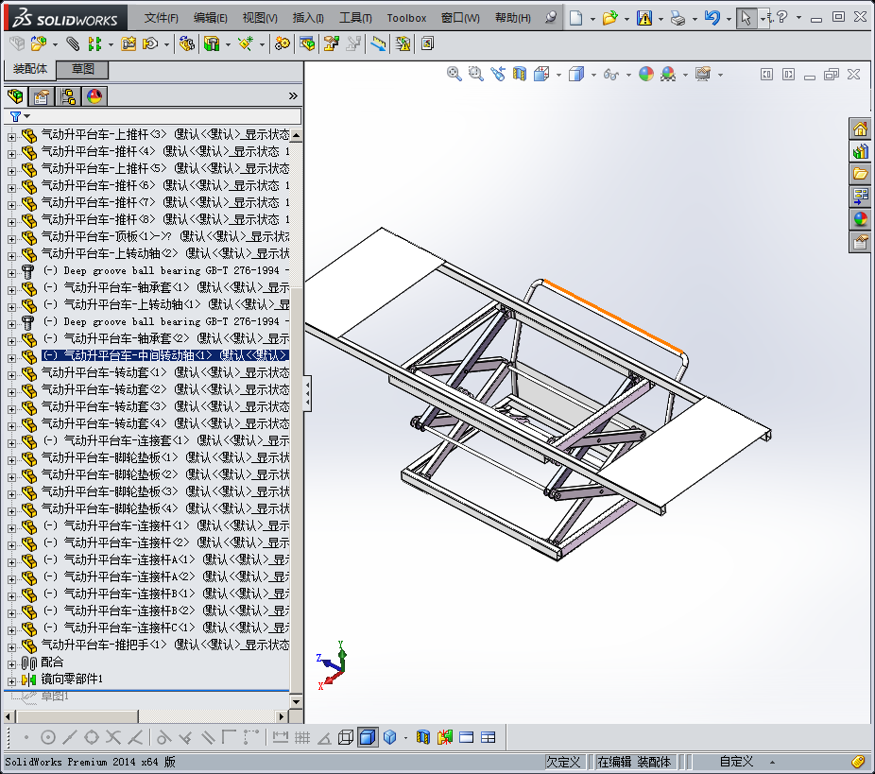This screenshot has width=875, height=774.
Task: Open Hide/Show Items dropdown arrow
Action: [629, 75]
